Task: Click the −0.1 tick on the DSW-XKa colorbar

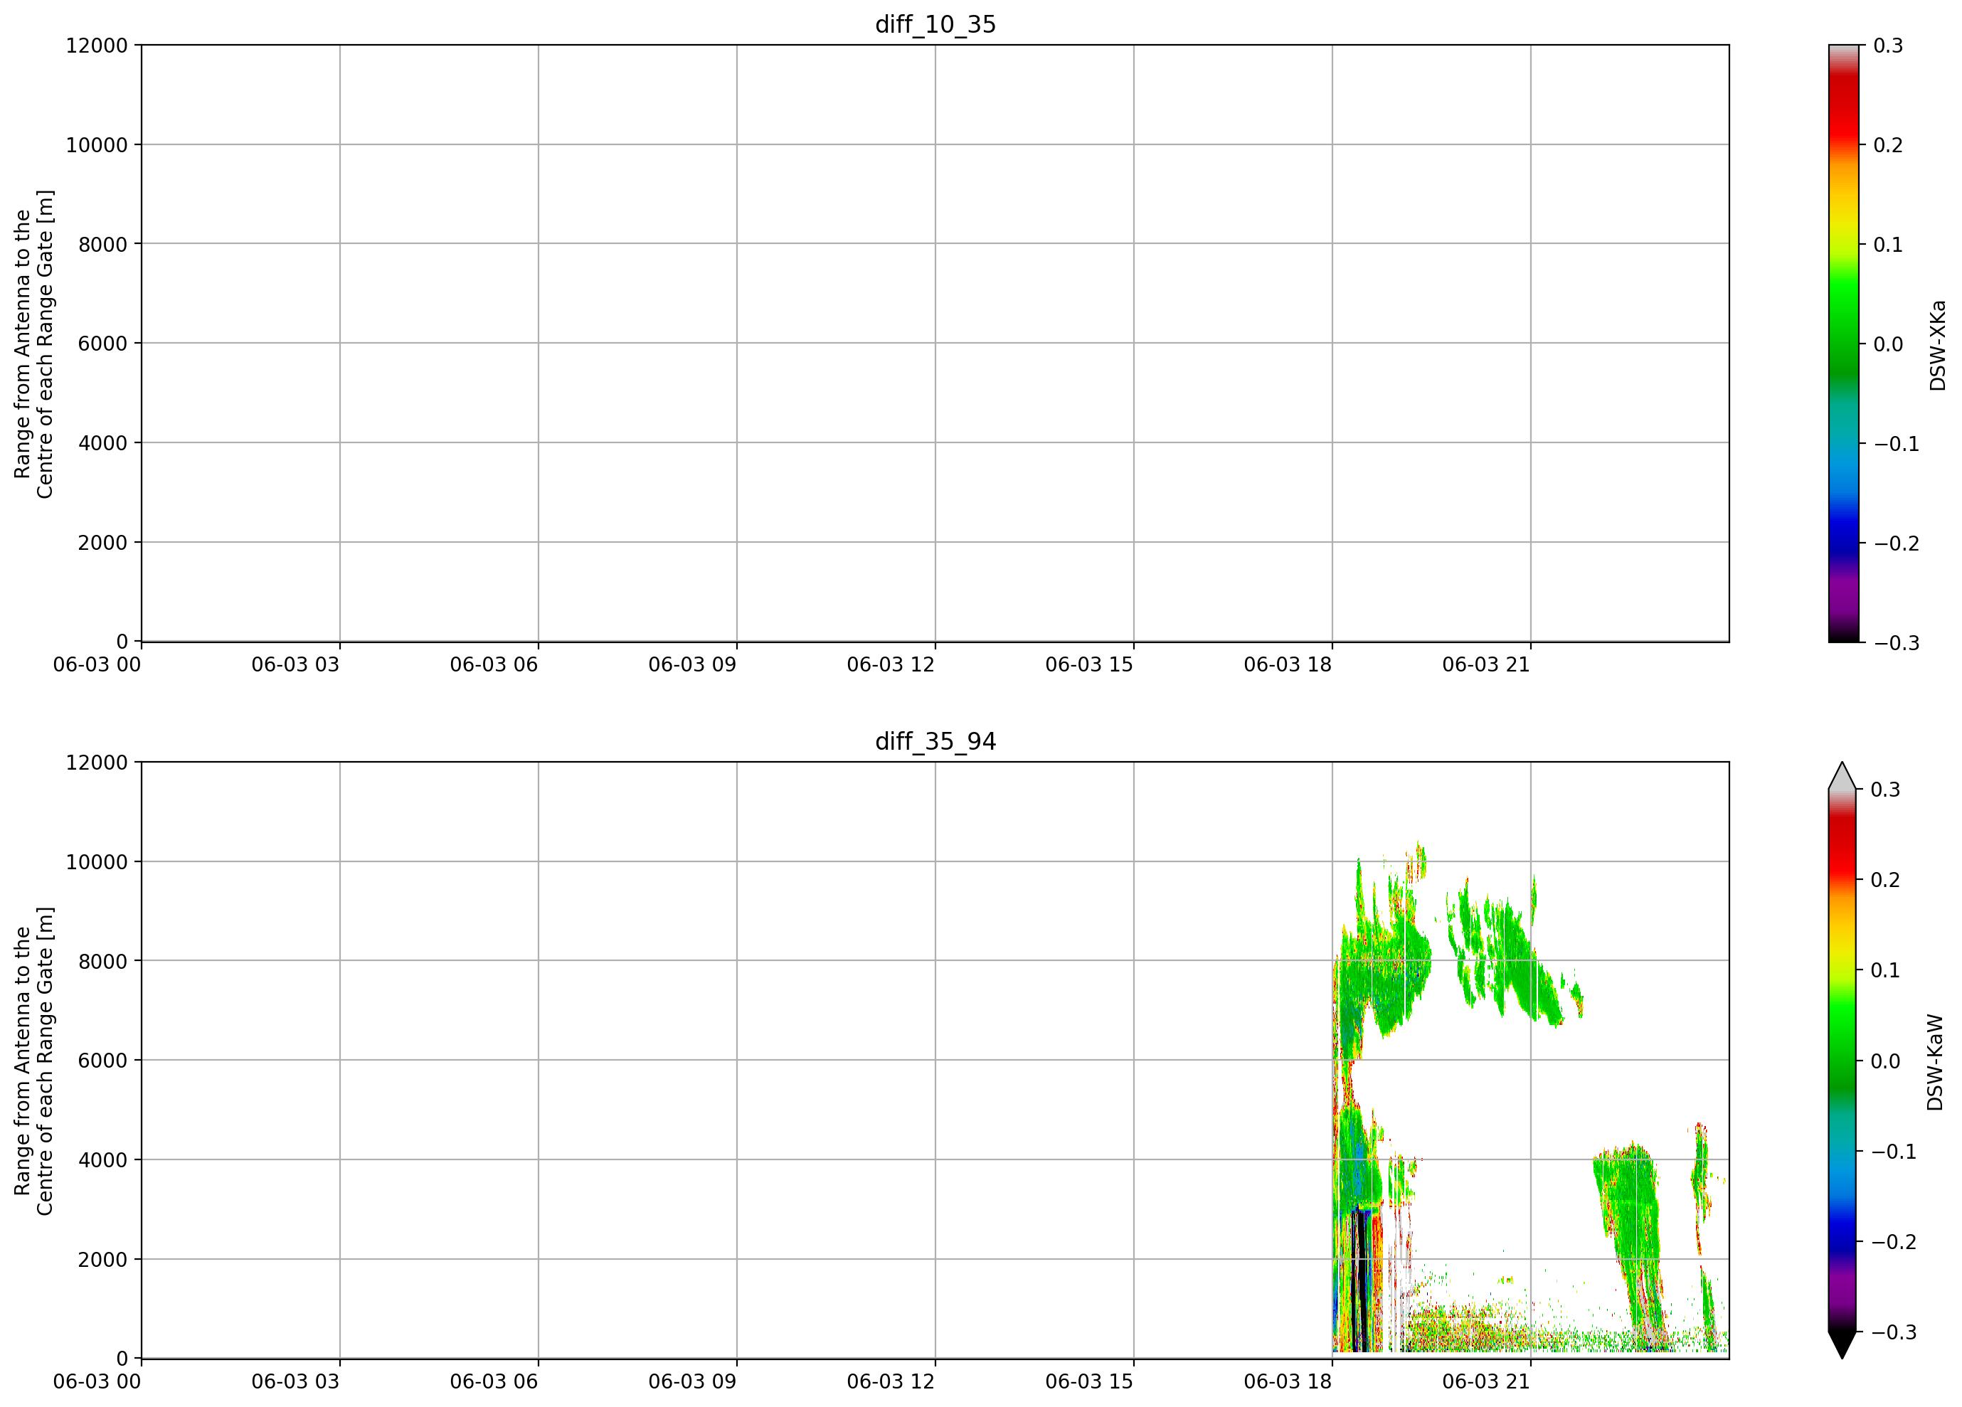Action: (1897, 444)
